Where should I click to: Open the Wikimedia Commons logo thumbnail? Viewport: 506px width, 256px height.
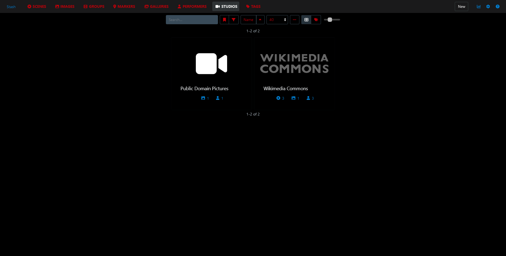tap(294, 64)
